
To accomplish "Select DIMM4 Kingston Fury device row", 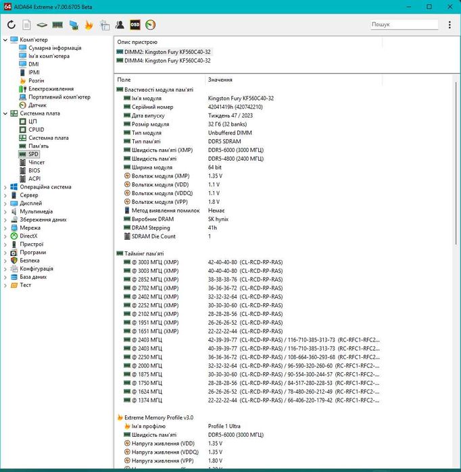I will [x=164, y=61].
